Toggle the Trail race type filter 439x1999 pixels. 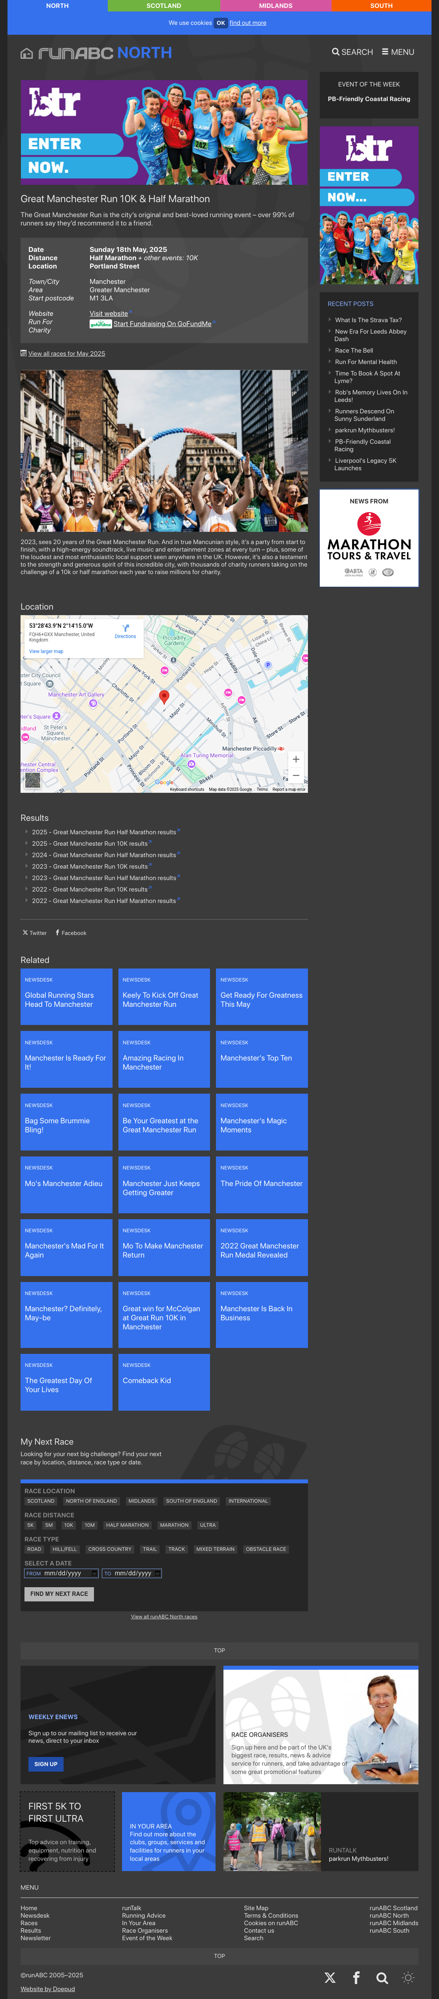pyautogui.click(x=150, y=1549)
